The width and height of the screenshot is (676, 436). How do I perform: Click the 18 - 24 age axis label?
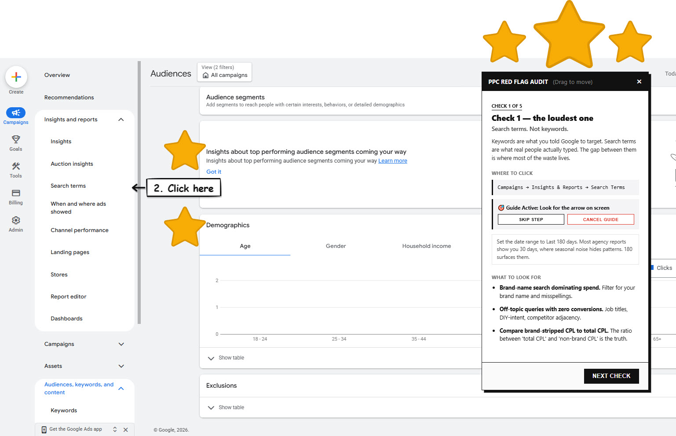point(260,339)
